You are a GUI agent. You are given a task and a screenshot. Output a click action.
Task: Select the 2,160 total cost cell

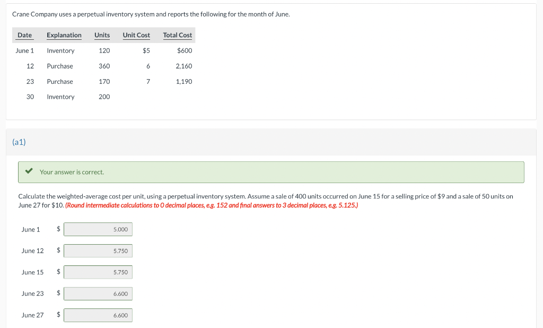[x=184, y=66]
